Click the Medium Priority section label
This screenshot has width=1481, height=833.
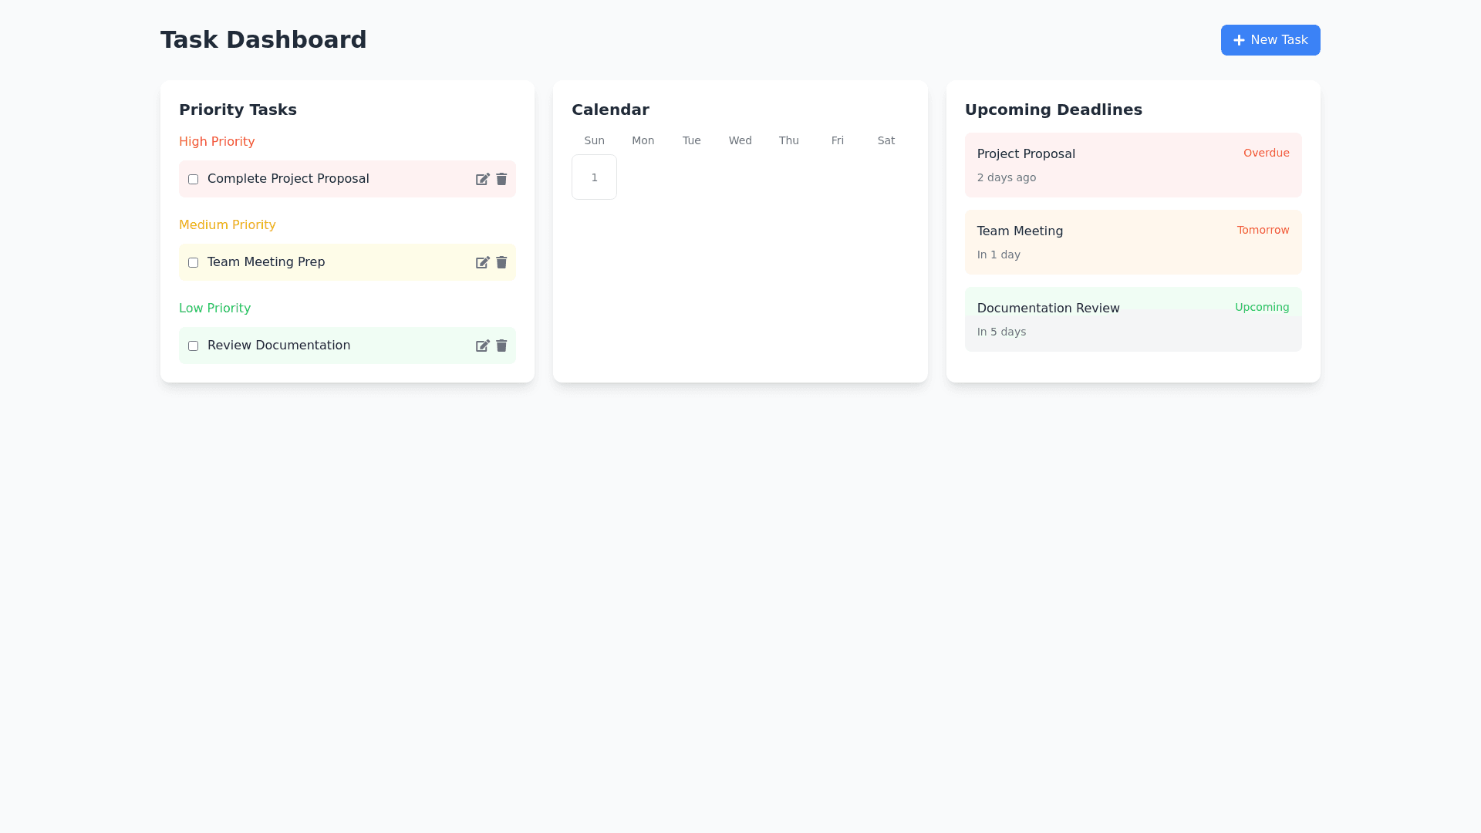click(x=227, y=225)
